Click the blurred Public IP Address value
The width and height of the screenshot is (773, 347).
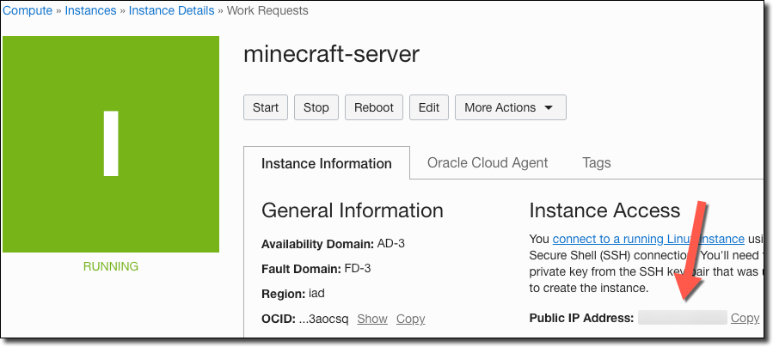point(683,318)
